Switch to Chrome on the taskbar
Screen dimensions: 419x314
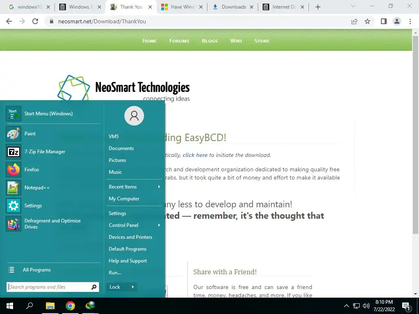70,306
